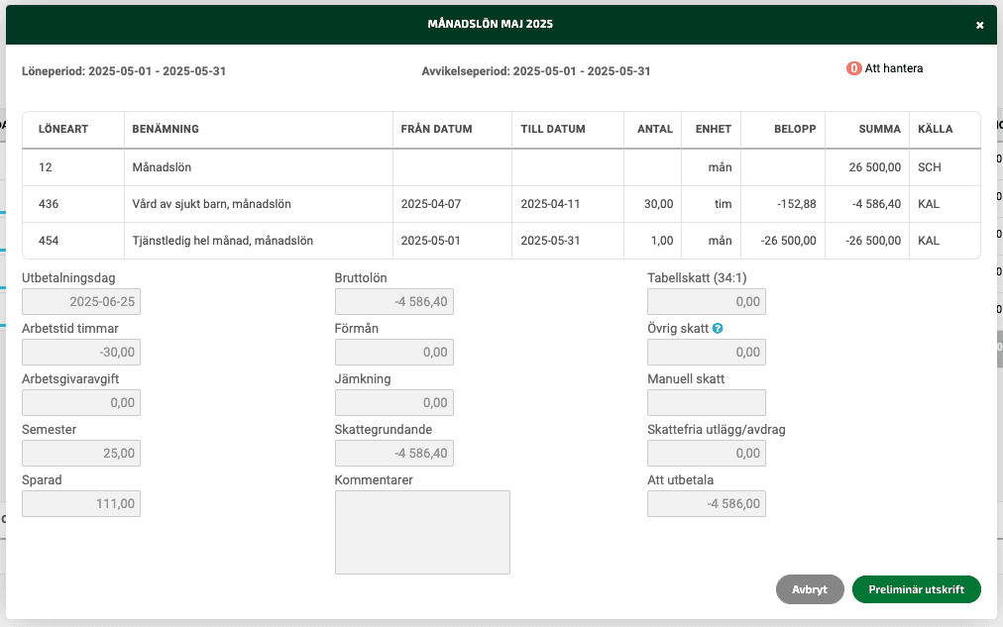Click the empty Manuell skatt field
1003x627 pixels.
tap(707, 403)
